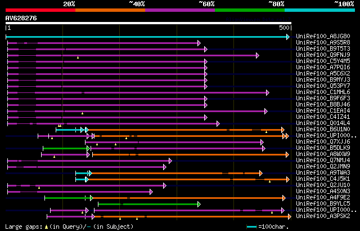
Task: Open subject UniRef100_B9T5T3
Action: [x=323, y=48]
